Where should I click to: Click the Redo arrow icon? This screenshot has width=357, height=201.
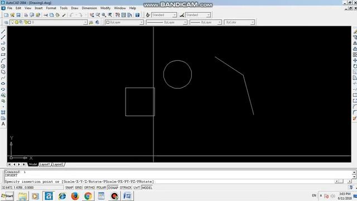point(80,15)
